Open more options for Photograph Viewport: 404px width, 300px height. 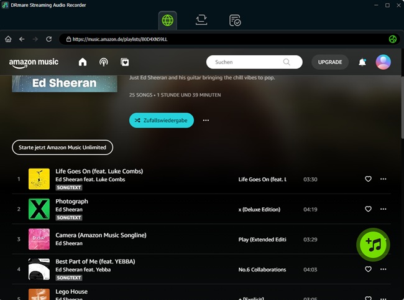(x=383, y=209)
